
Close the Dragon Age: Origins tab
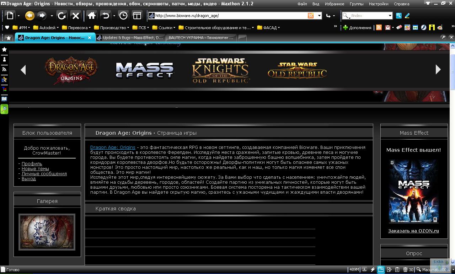(90, 37)
